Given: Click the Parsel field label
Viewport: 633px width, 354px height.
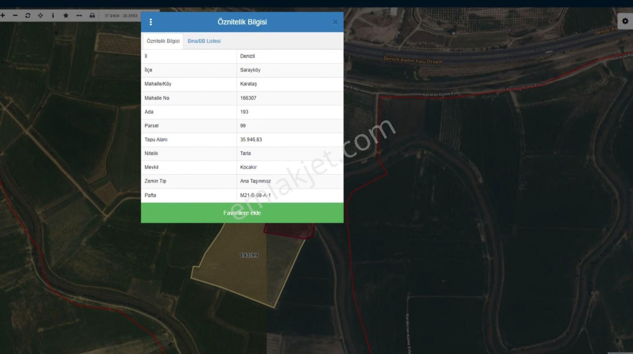Looking at the screenshot, I should coord(152,126).
